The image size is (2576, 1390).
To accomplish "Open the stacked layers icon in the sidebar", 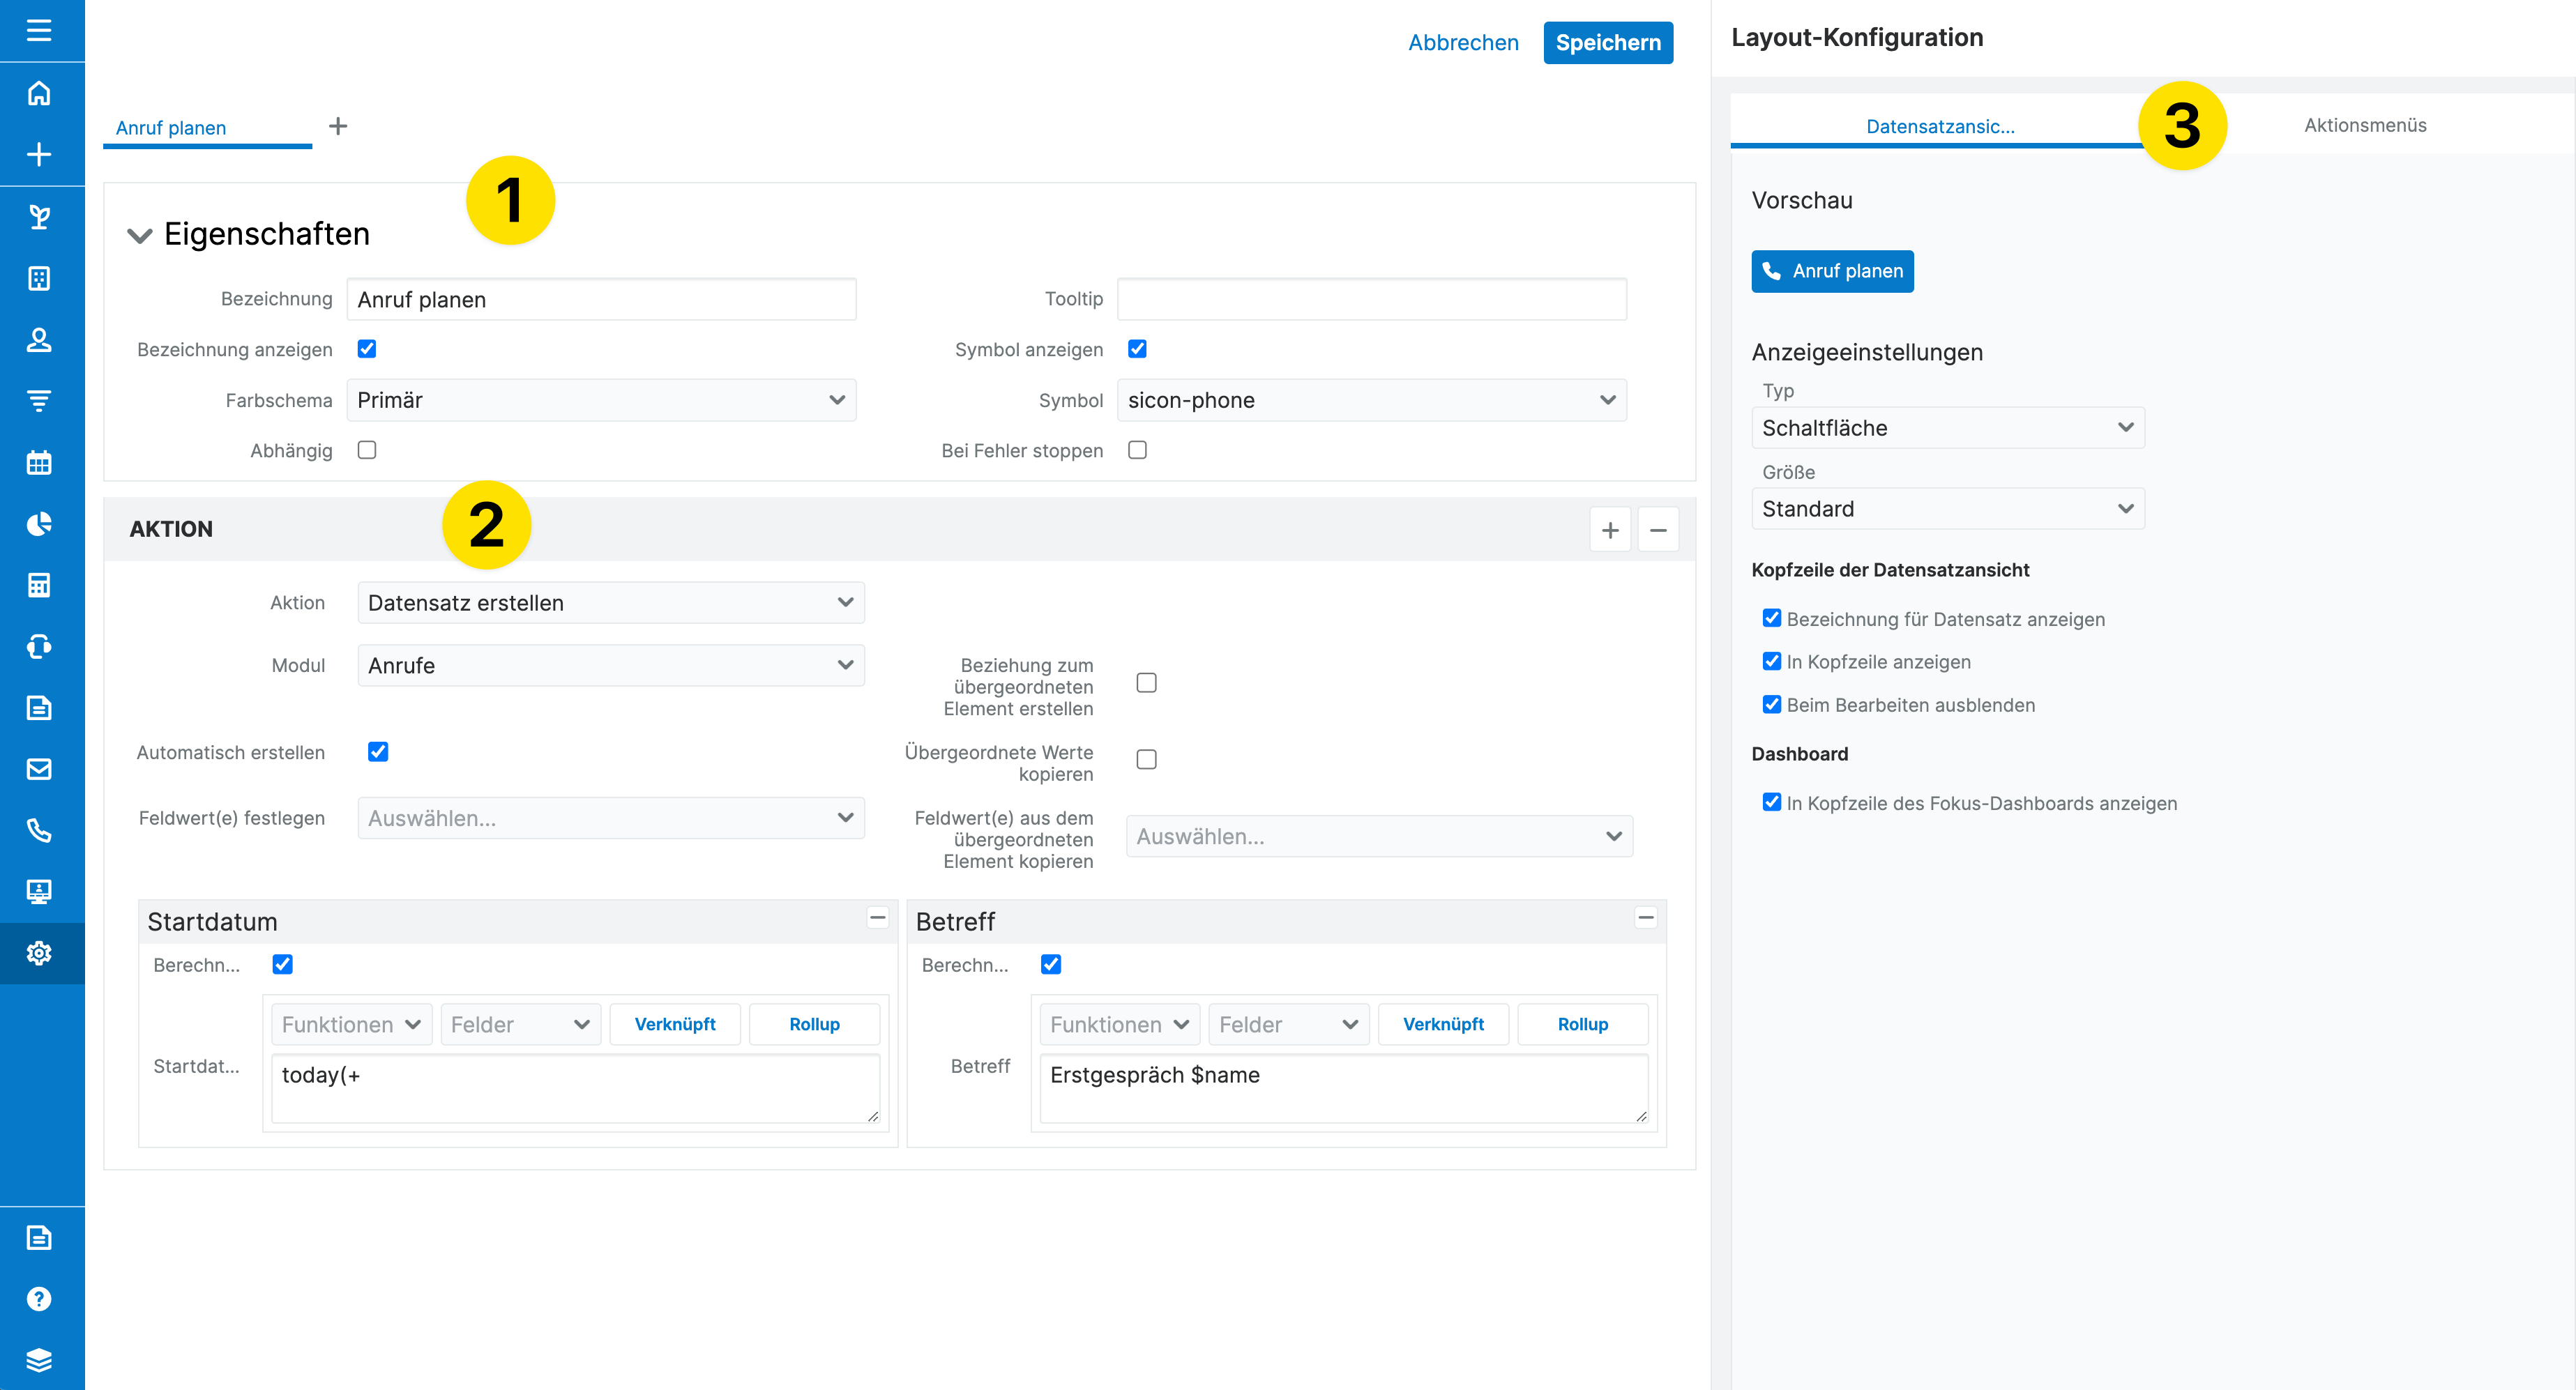I will 39,1360.
